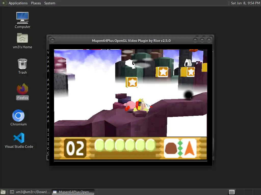Launch Firefox from the desktop
Viewport: 261px width, 195px height.
point(22,91)
